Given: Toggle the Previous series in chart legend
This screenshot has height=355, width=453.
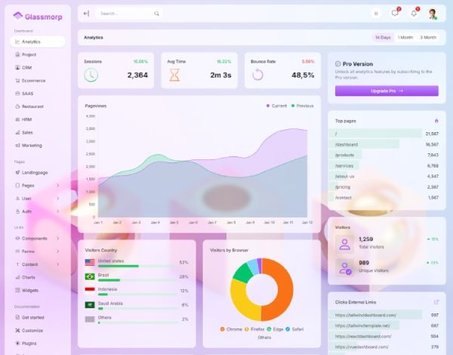Looking at the screenshot, I should click(x=302, y=106).
